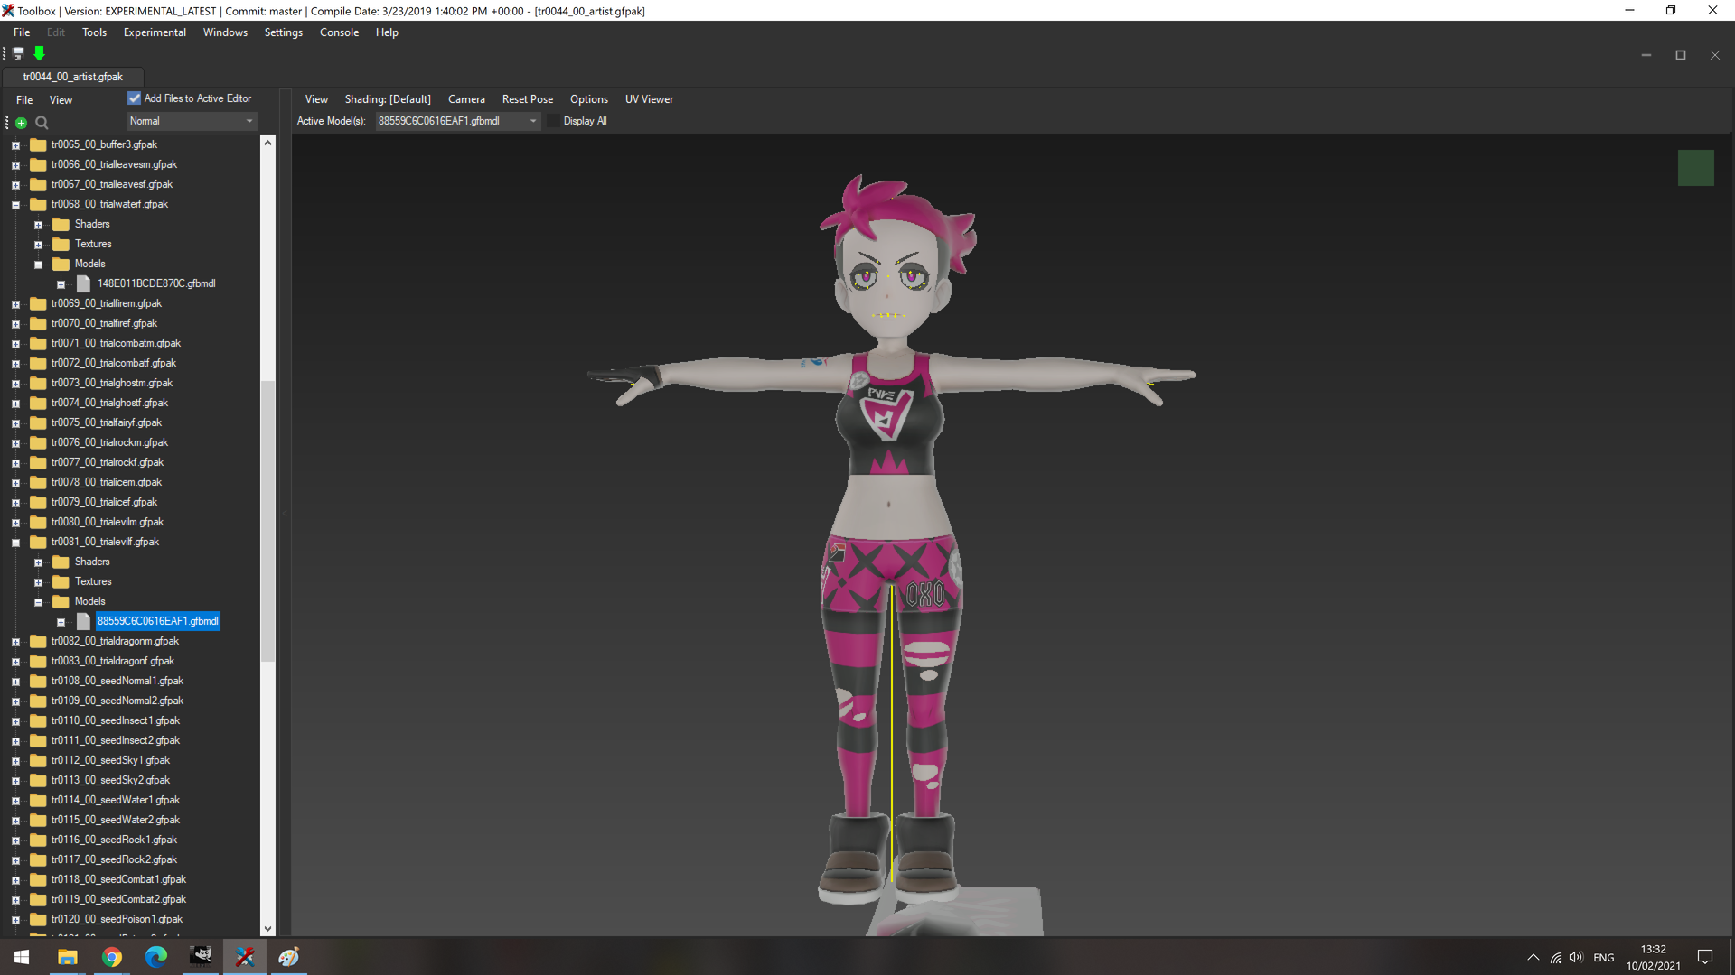The image size is (1735, 975).
Task: Click the save icon in the toolbar
Action: pos(18,54)
